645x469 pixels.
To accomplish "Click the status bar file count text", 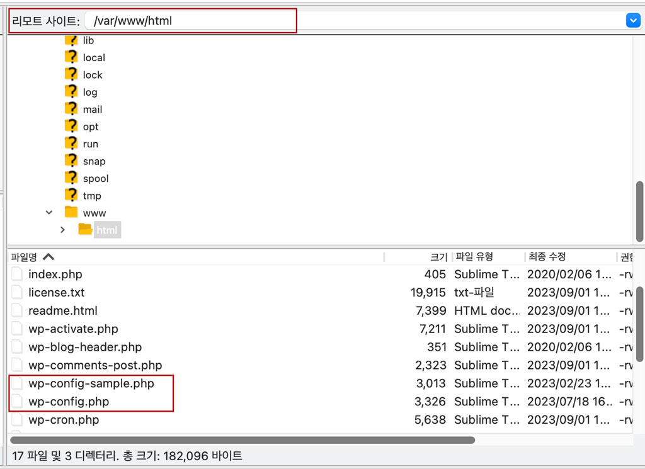I will point(127,456).
